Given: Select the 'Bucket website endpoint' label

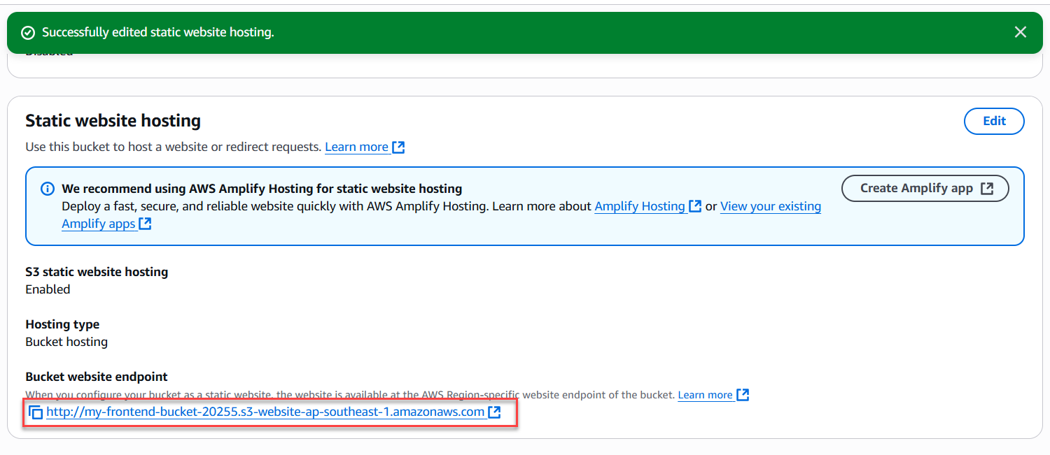Looking at the screenshot, I should [97, 377].
